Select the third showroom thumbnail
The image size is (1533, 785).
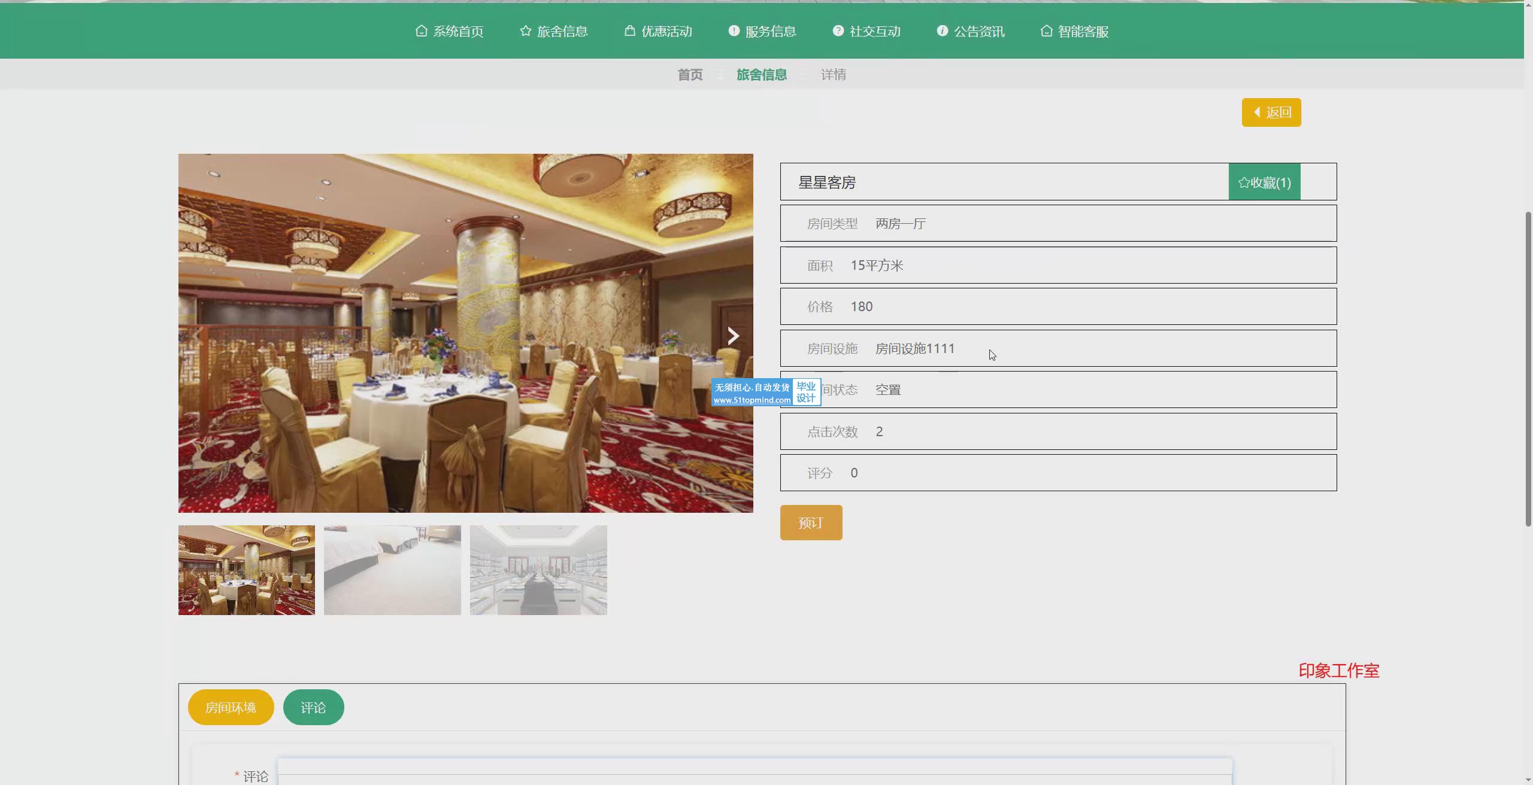coord(538,570)
